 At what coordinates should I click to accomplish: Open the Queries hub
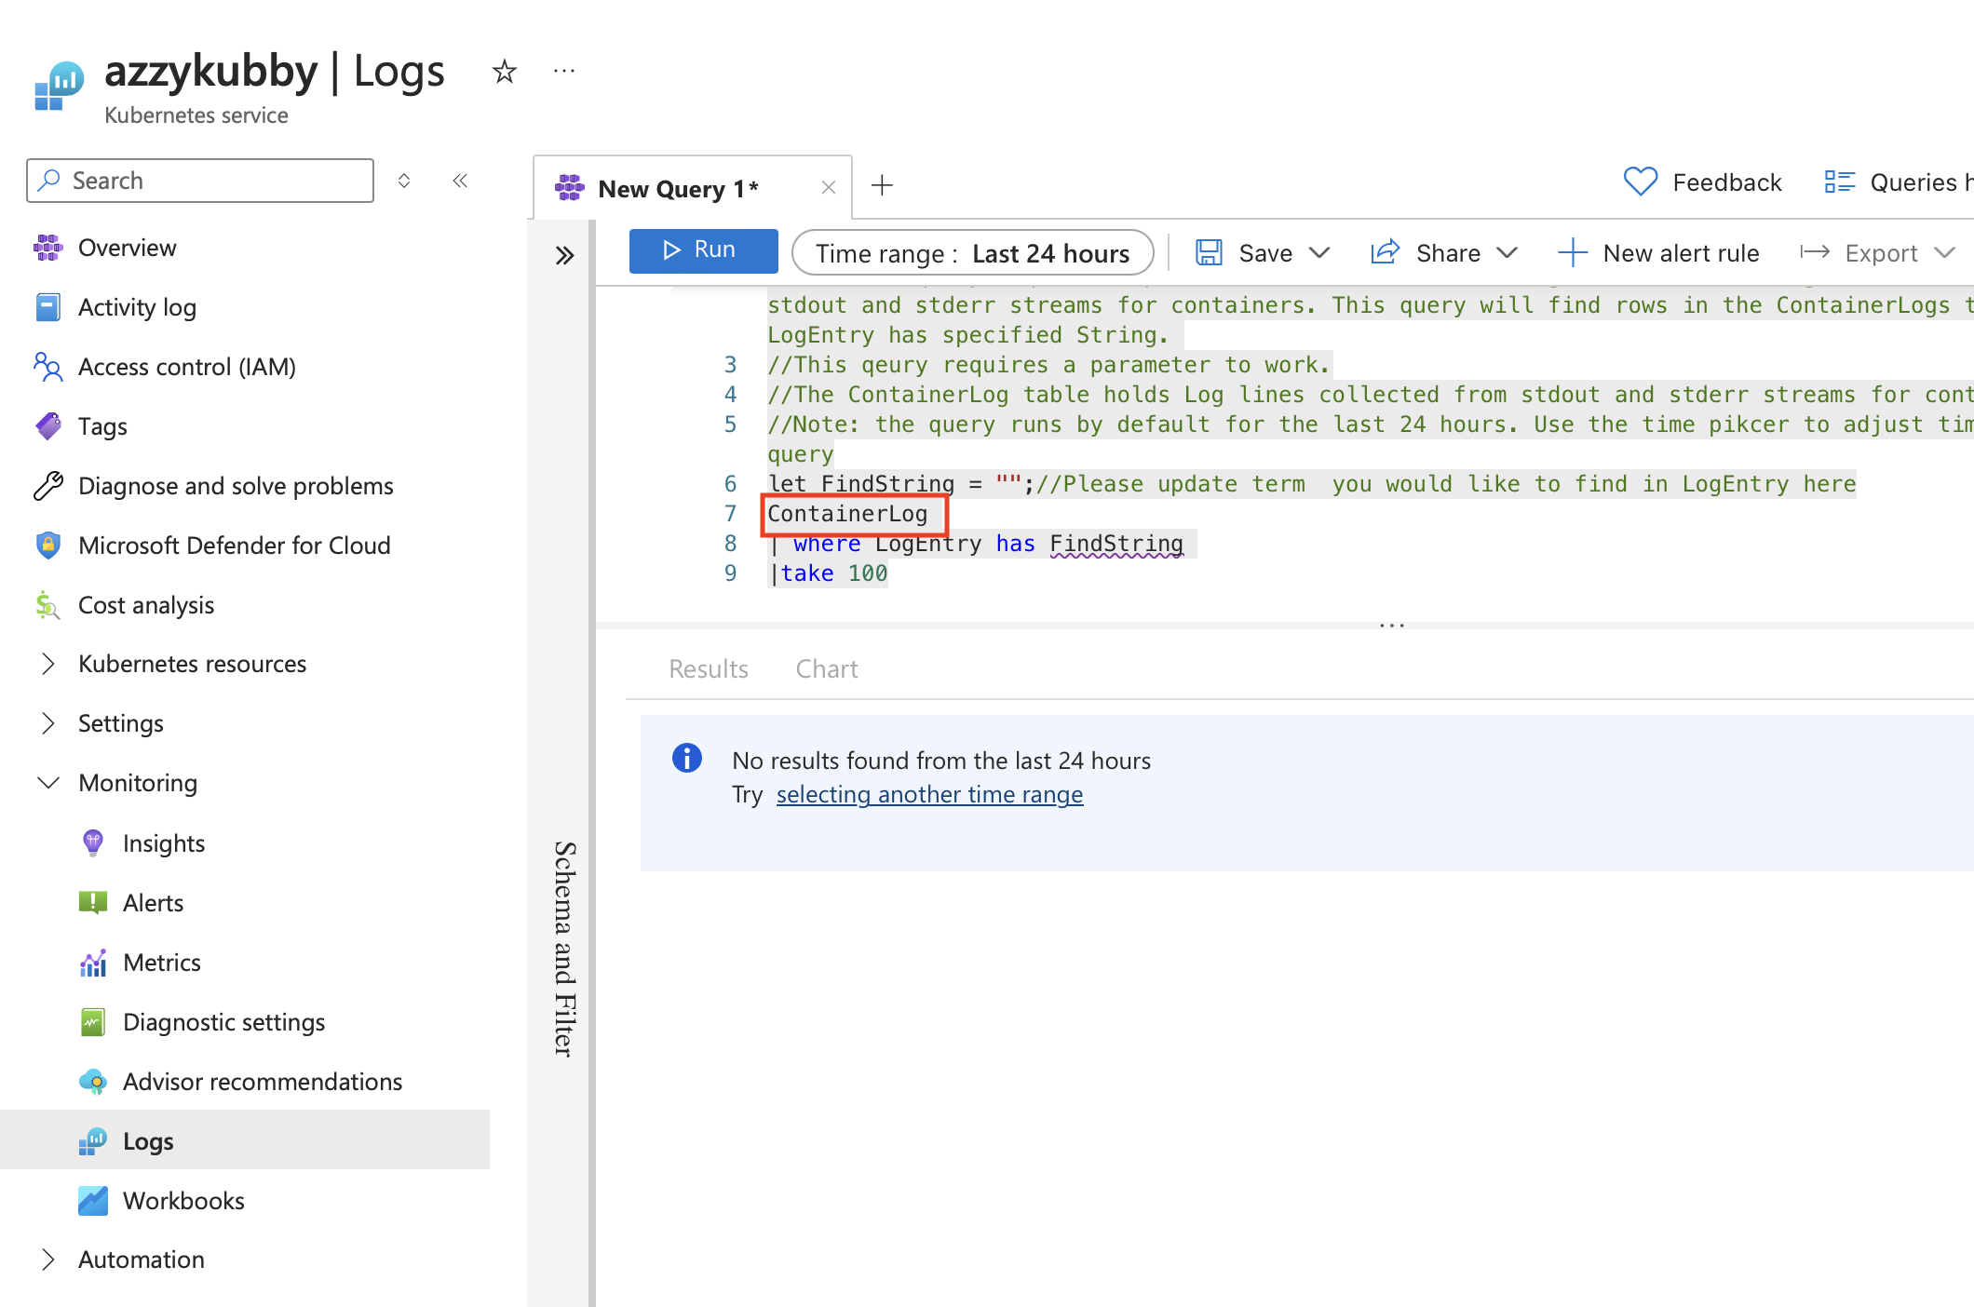pos(1899,182)
